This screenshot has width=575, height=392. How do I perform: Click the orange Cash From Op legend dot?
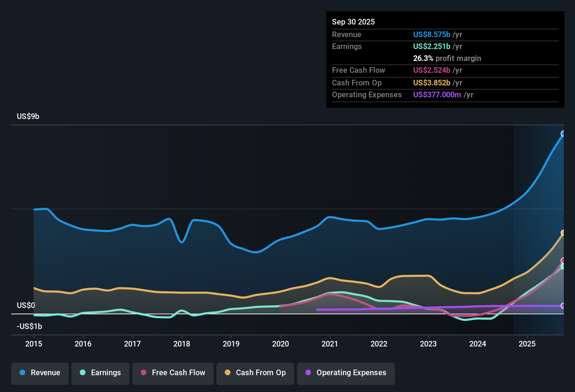coord(228,373)
